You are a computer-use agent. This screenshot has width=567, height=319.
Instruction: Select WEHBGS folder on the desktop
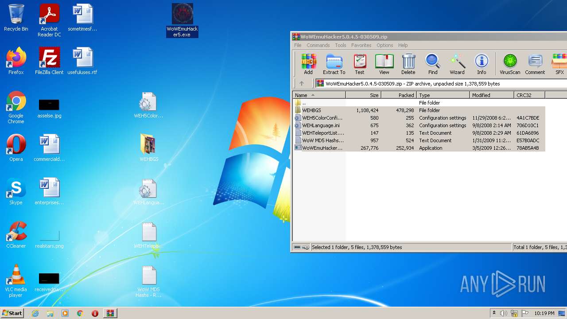149,148
